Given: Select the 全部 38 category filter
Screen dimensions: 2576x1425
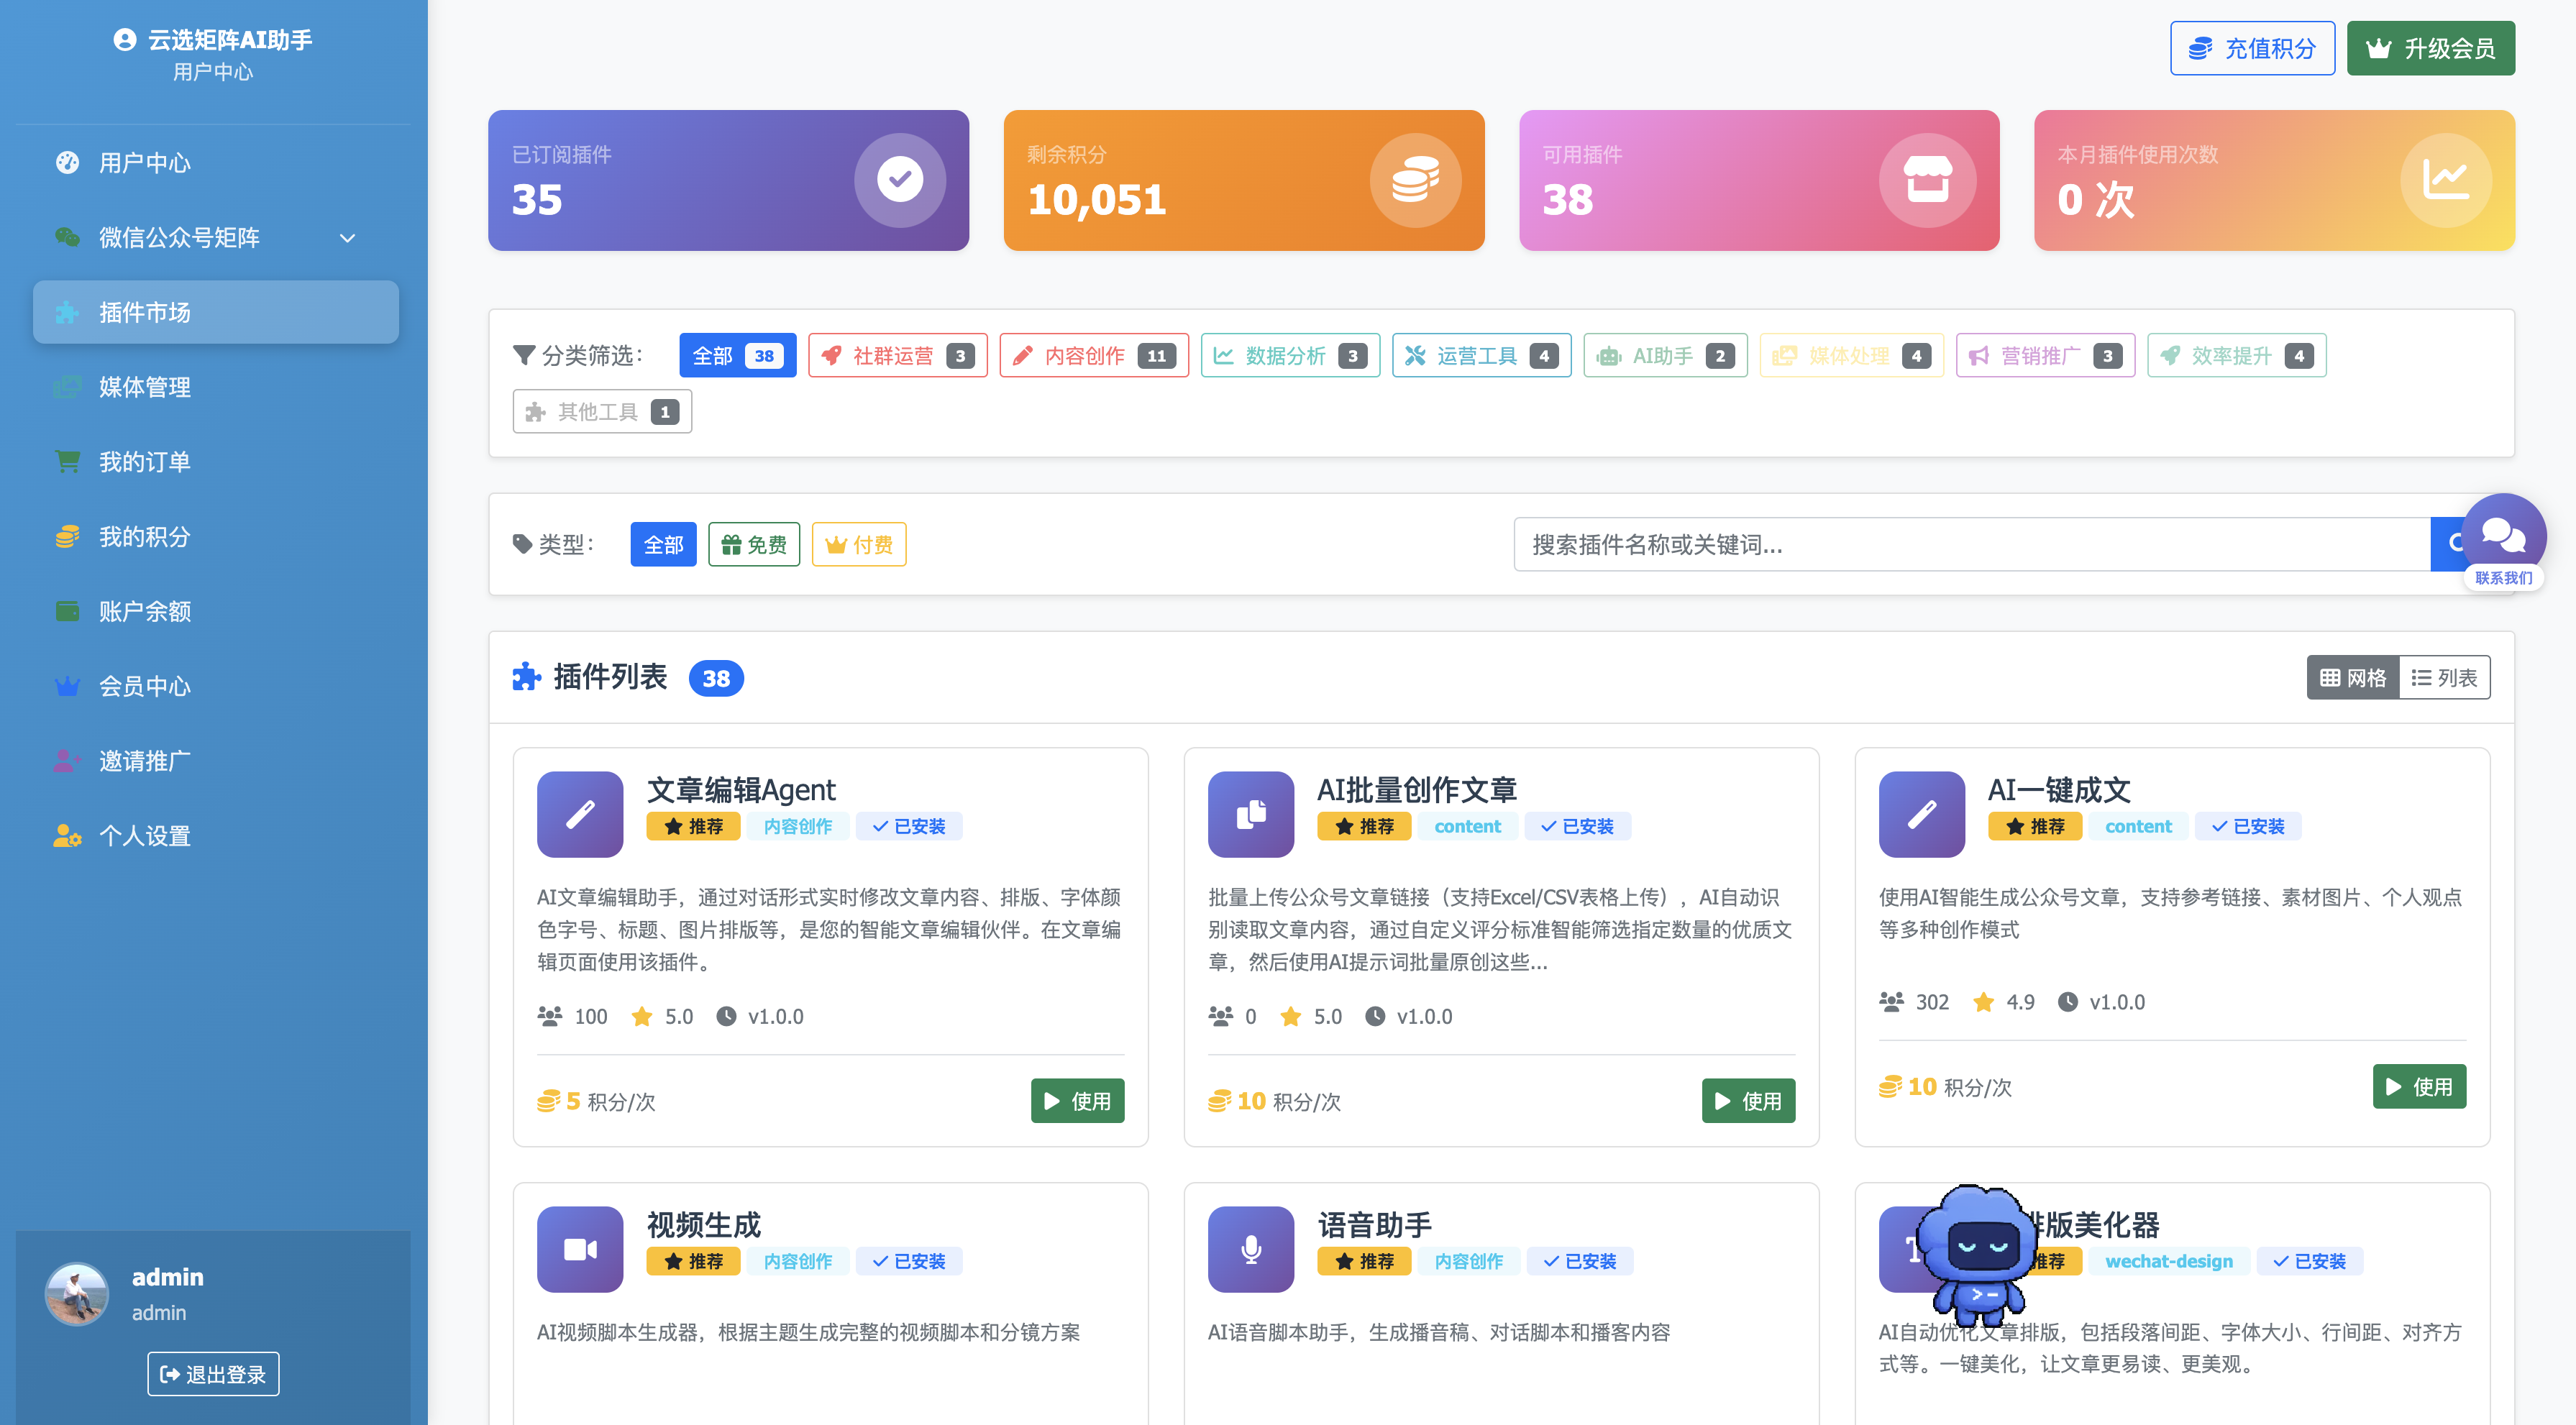Looking at the screenshot, I should (x=738, y=355).
